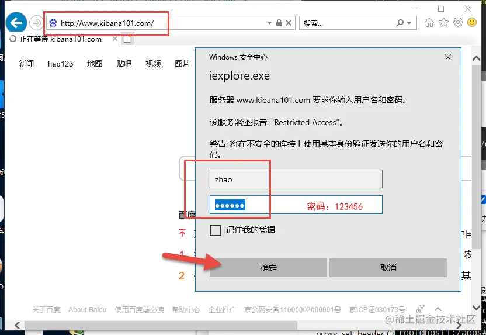Open the 新闻 link on Baidu

(x=26, y=64)
